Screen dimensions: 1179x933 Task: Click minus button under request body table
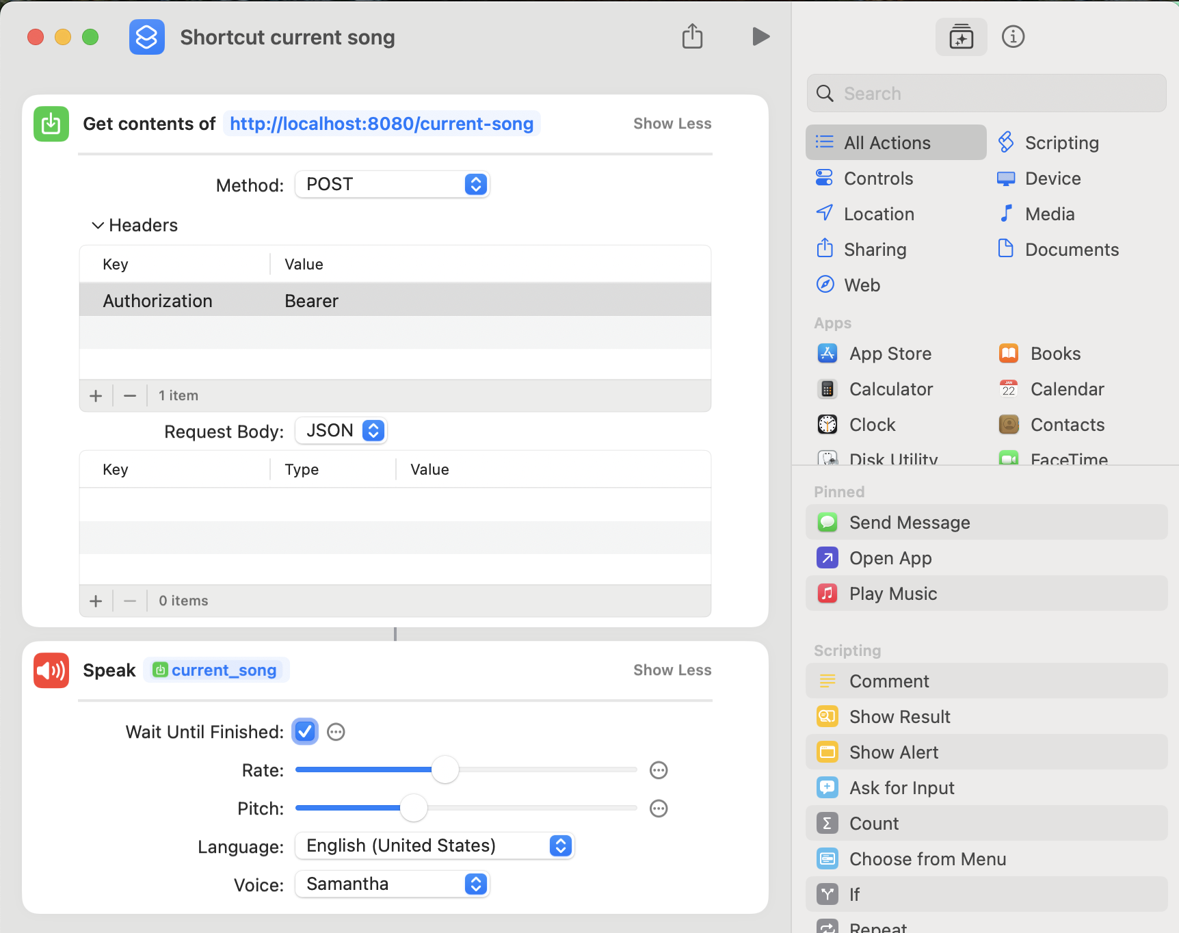click(130, 601)
